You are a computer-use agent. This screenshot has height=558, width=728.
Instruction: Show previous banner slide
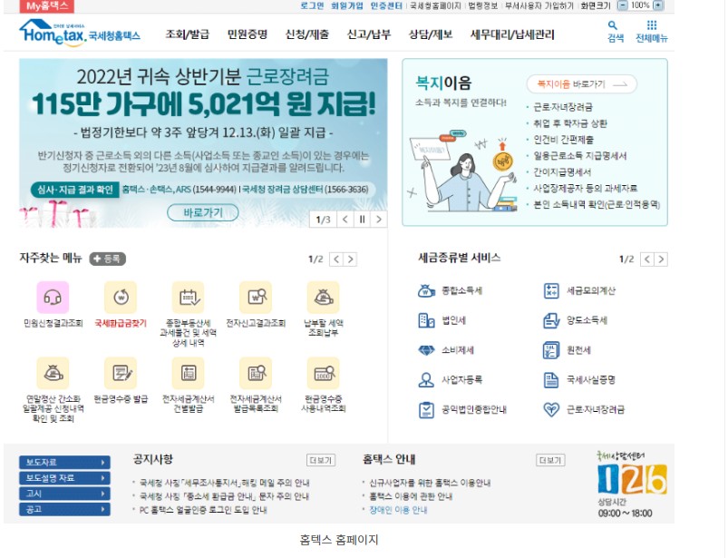[x=345, y=220]
